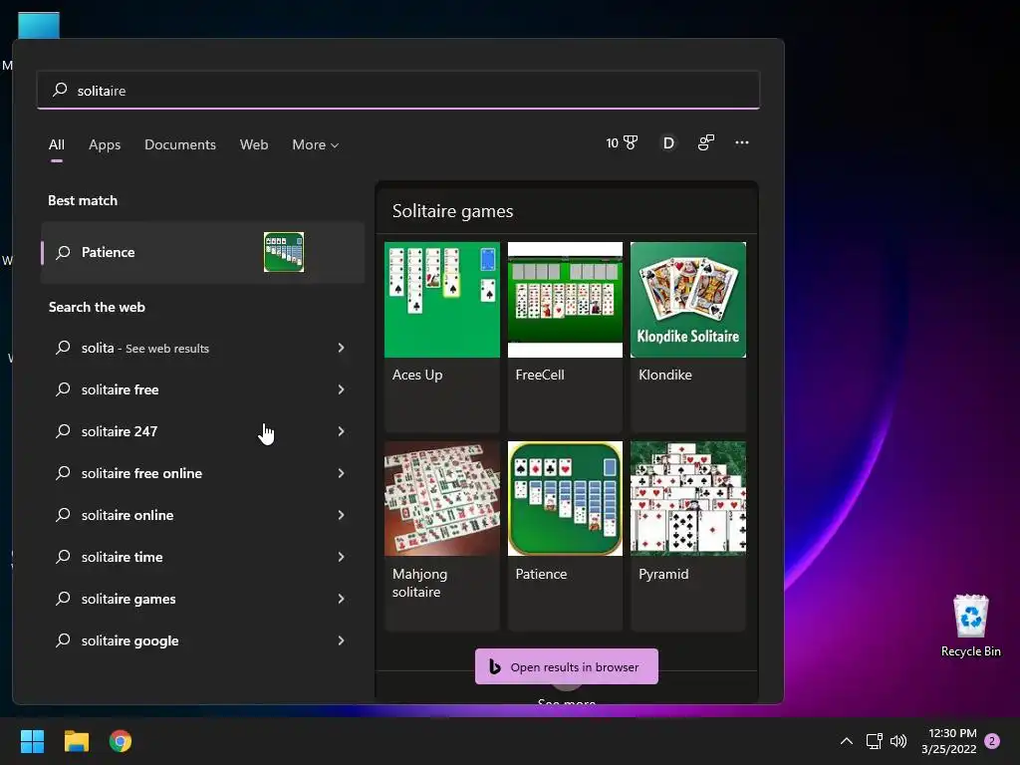Choose the solitaire google suggestion
This screenshot has height=765, width=1020.
[202, 640]
